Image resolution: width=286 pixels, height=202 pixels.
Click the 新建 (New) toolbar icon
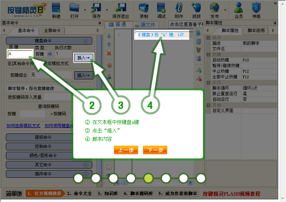[x=56, y=11]
